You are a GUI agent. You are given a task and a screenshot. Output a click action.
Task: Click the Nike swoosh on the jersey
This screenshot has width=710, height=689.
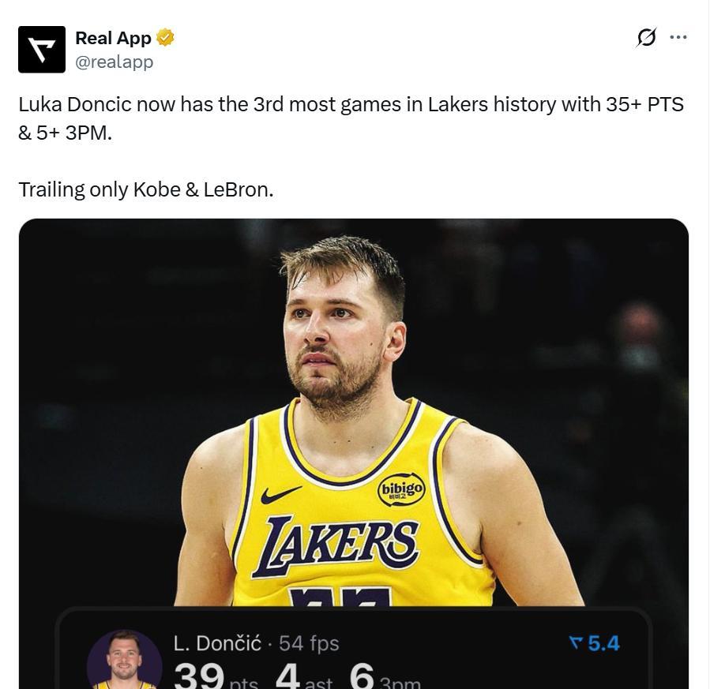pyautogui.click(x=280, y=495)
